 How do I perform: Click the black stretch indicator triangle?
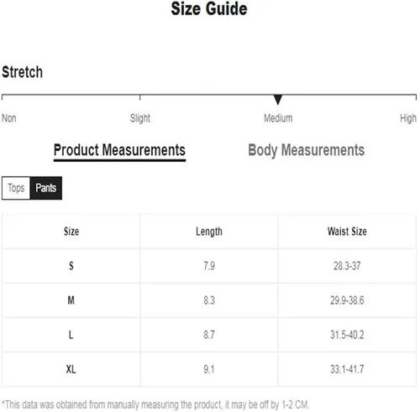coord(277,100)
